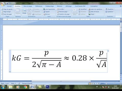This screenshot has height=91, width=122.
Task: Open the Pied de page dropdown
Action: click(x=63, y=12)
